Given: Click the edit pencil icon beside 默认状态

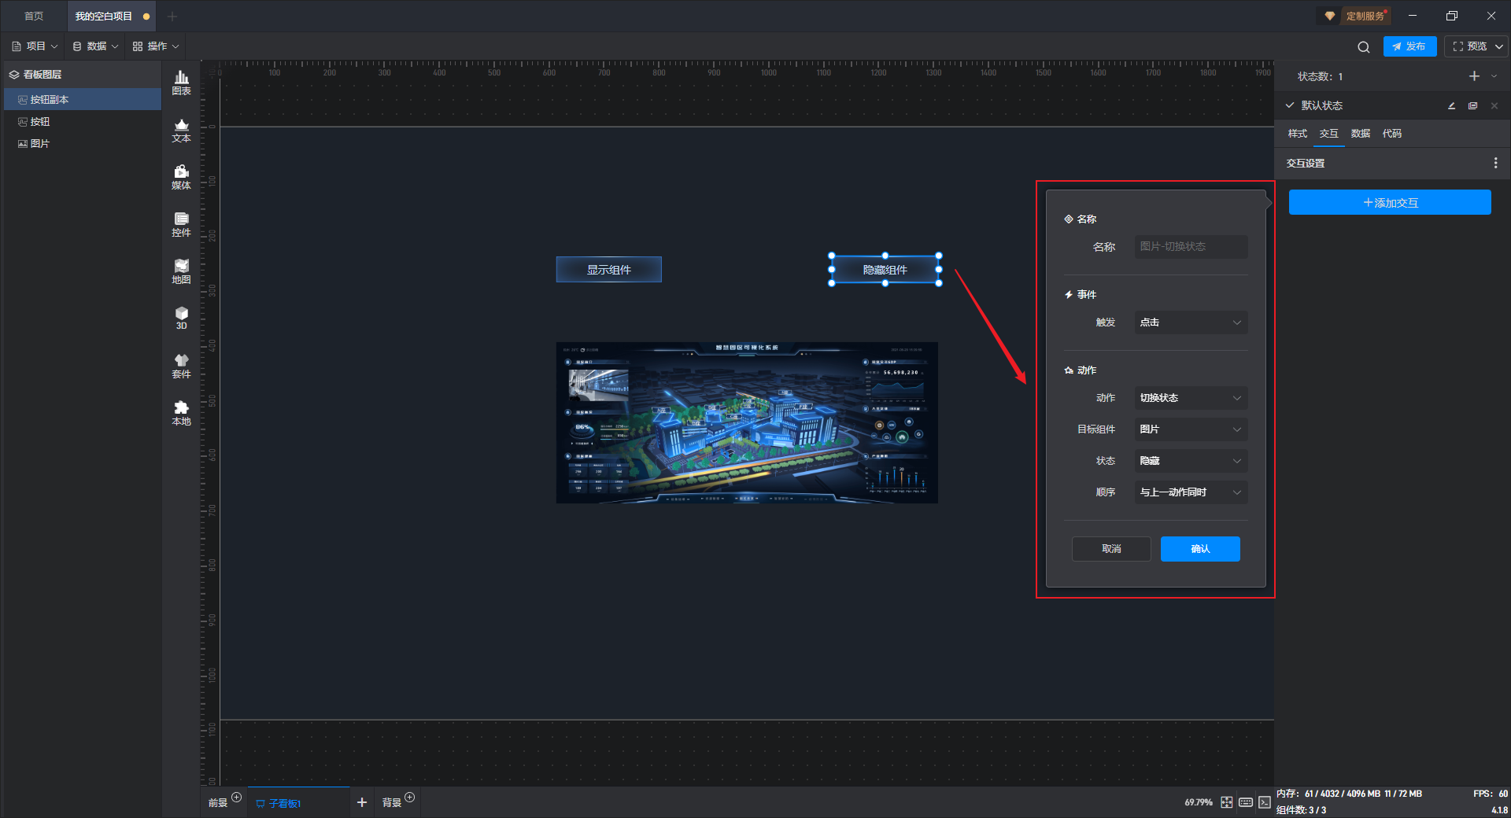Looking at the screenshot, I should tap(1451, 105).
